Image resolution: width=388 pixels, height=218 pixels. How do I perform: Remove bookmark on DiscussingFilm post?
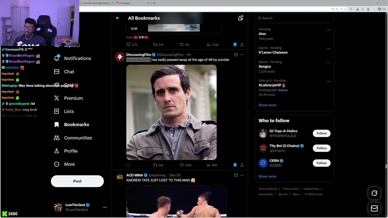coord(235,165)
